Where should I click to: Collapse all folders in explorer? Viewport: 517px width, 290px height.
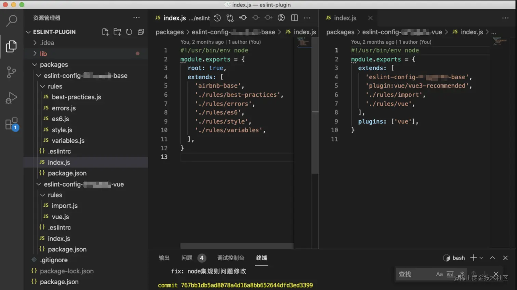tap(141, 32)
